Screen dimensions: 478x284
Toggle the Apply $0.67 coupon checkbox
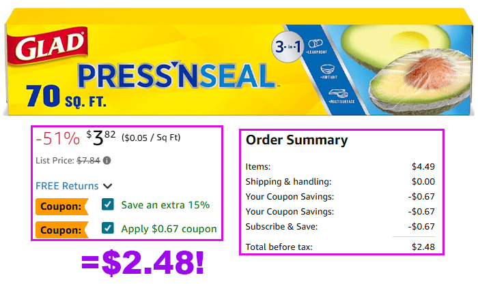[x=107, y=230]
